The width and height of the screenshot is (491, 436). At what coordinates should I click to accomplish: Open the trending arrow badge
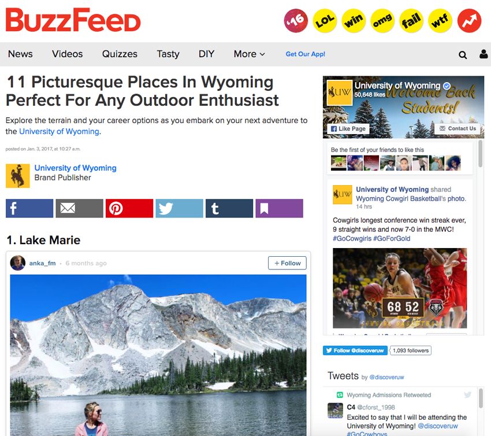469,21
